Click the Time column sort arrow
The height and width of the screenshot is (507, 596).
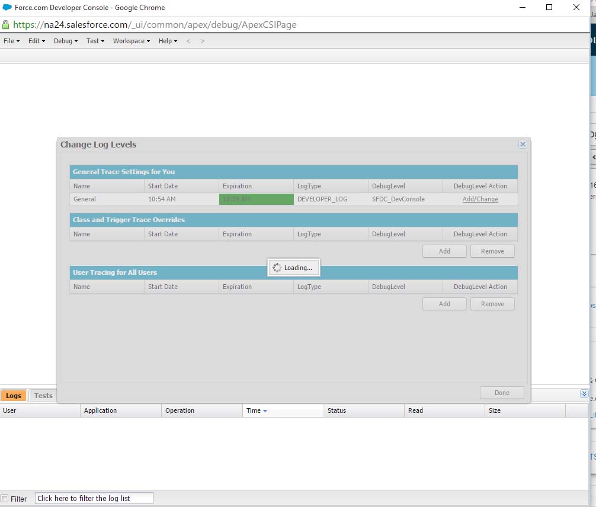pos(265,411)
